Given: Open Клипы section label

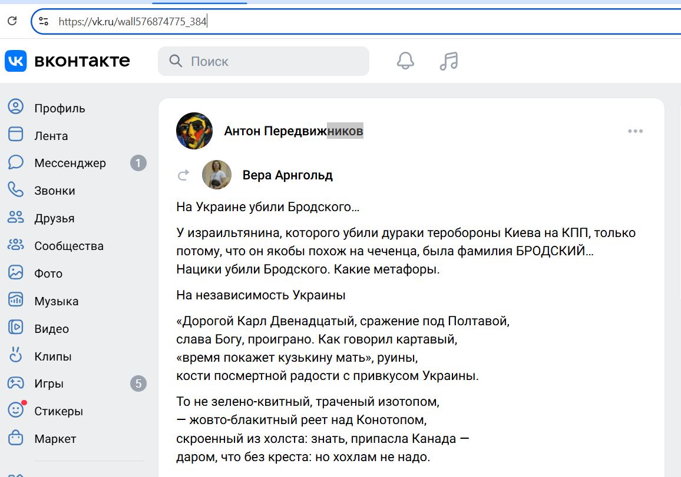Looking at the screenshot, I should (x=52, y=356).
